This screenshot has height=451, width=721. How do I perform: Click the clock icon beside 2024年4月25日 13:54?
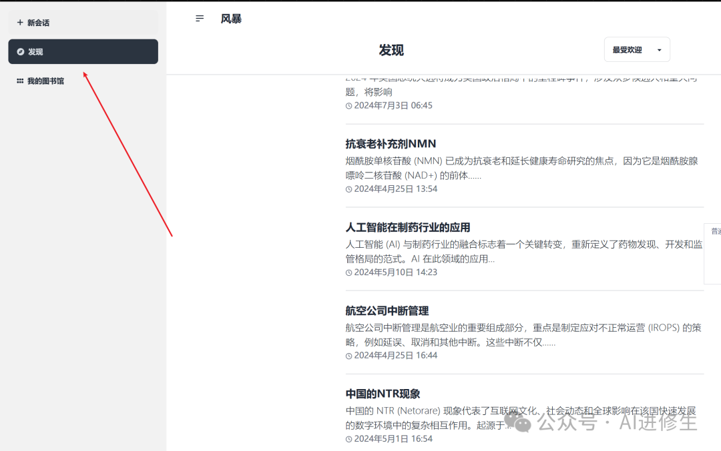click(x=349, y=189)
